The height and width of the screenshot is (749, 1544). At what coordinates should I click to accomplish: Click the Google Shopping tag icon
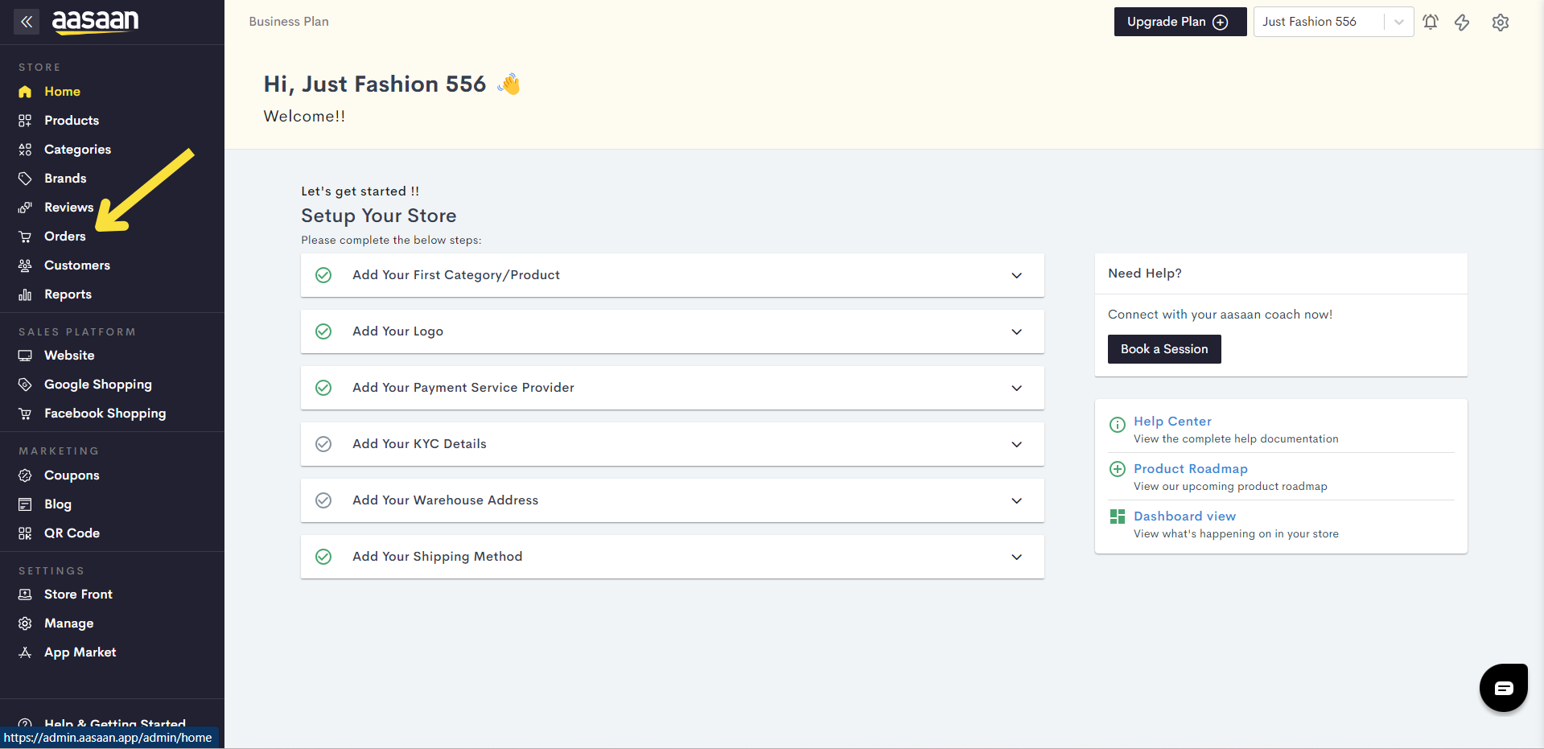[25, 385]
